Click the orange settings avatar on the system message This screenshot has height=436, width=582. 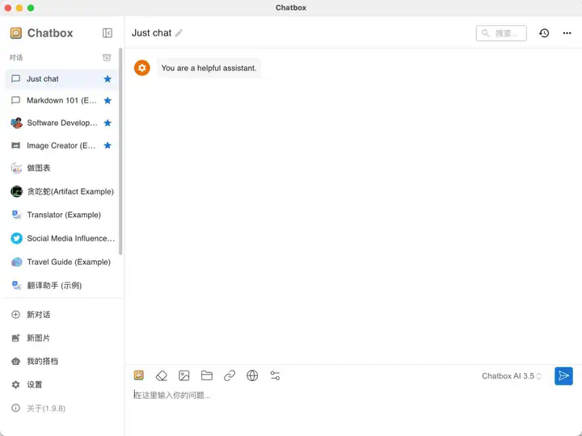[141, 68]
